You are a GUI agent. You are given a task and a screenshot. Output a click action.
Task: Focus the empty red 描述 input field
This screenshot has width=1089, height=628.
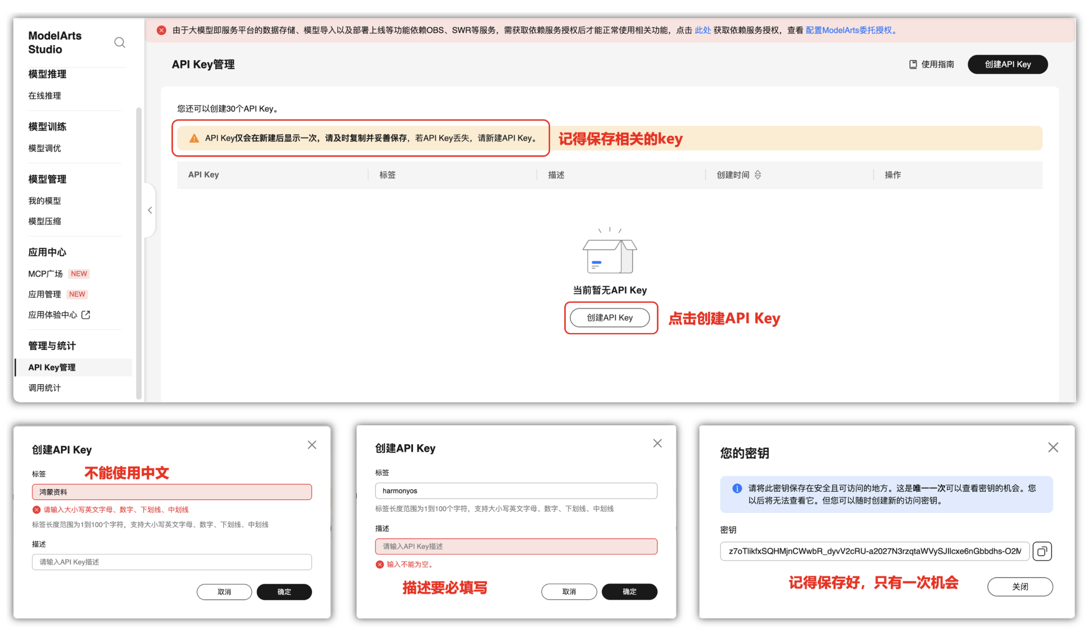tap(516, 546)
